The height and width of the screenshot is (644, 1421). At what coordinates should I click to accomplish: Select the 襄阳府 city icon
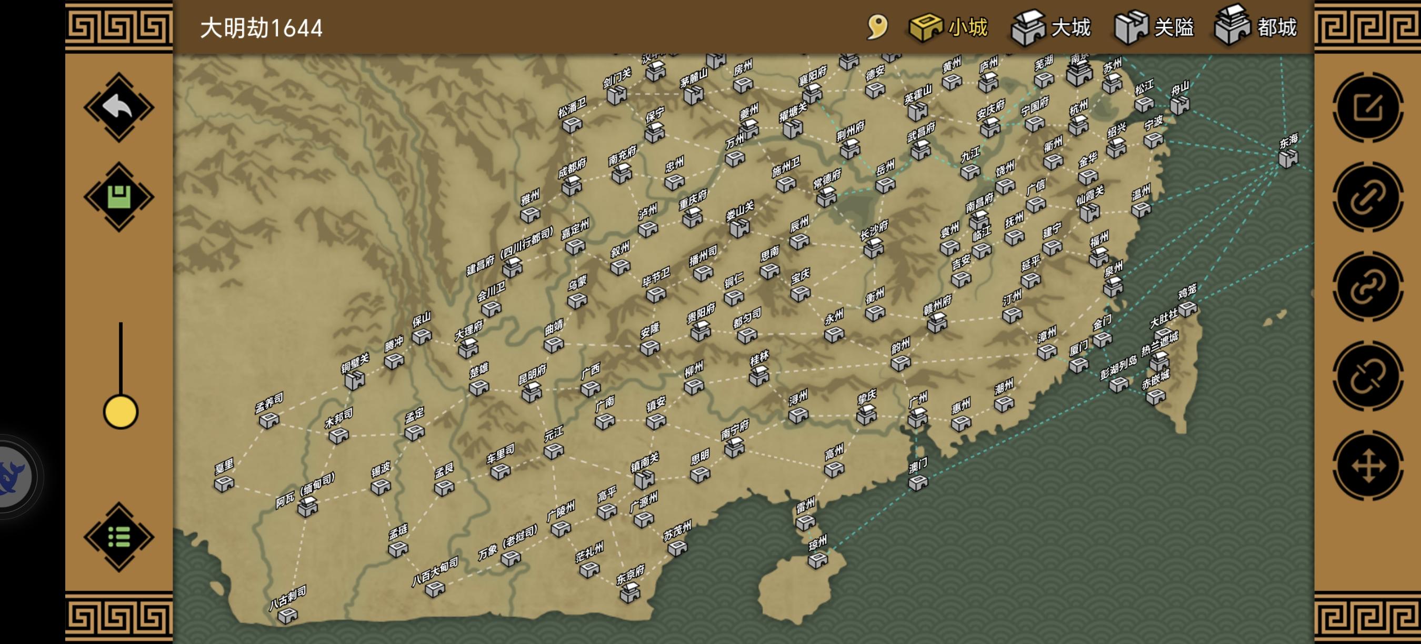tap(812, 94)
